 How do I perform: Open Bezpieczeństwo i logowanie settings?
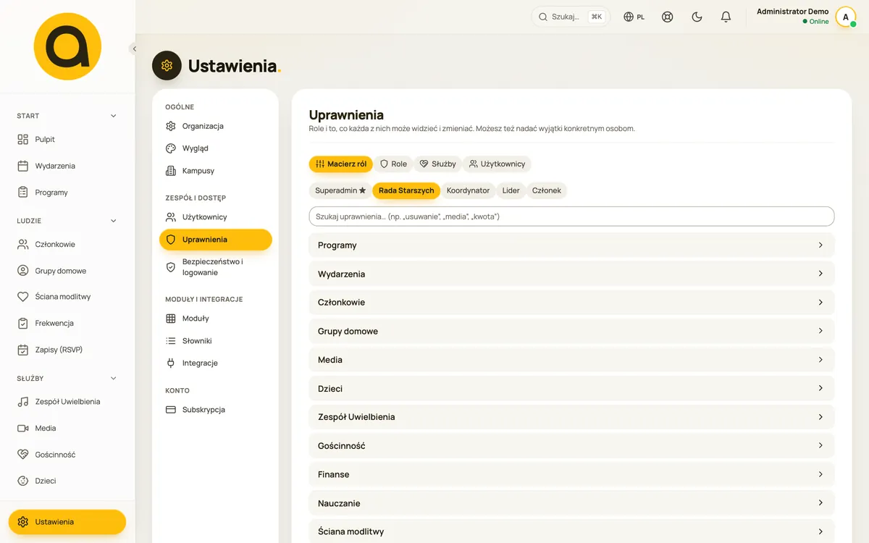click(x=216, y=267)
